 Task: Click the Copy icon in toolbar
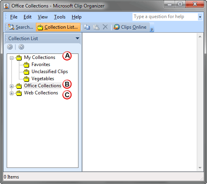87,27
